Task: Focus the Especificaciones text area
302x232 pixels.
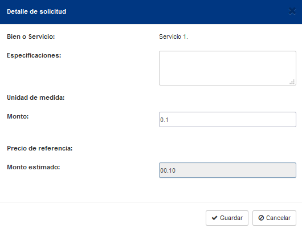Action: 227,68
